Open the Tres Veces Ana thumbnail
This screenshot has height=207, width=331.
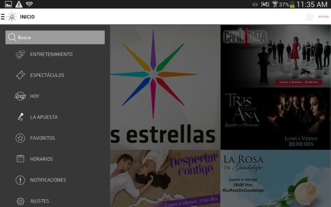pos(275,119)
